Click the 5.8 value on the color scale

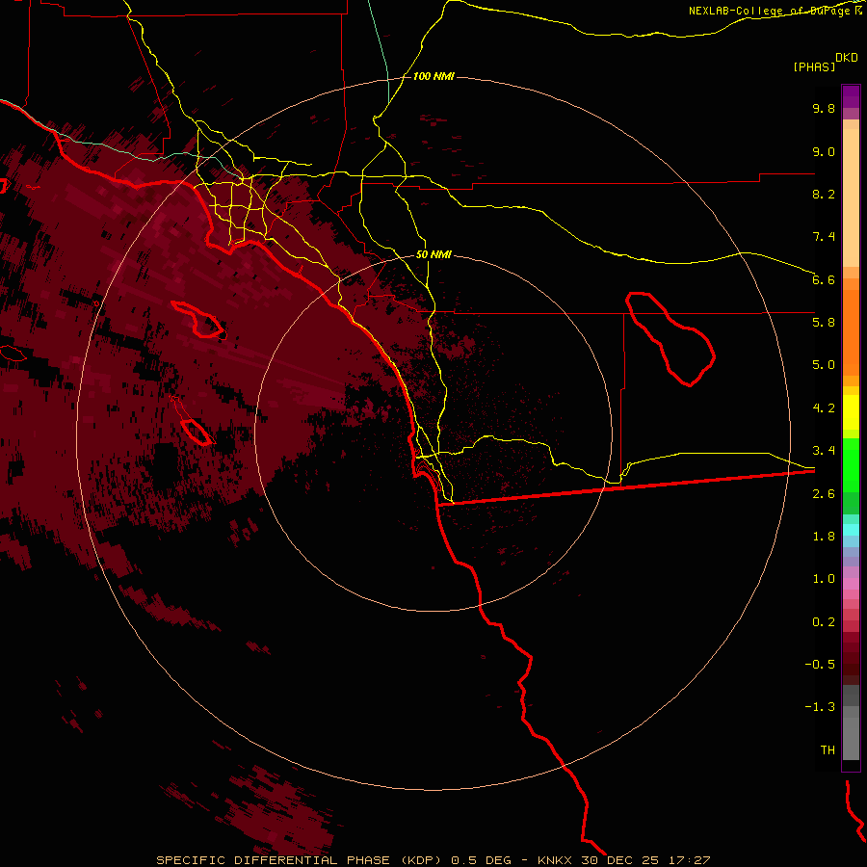tap(824, 322)
